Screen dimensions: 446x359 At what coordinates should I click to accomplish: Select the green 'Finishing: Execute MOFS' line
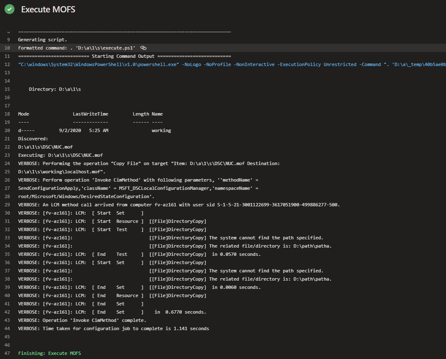pyautogui.click(x=50, y=353)
